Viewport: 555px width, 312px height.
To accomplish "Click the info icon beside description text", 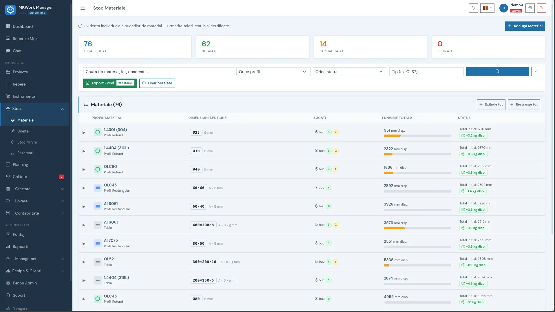I will (80, 26).
